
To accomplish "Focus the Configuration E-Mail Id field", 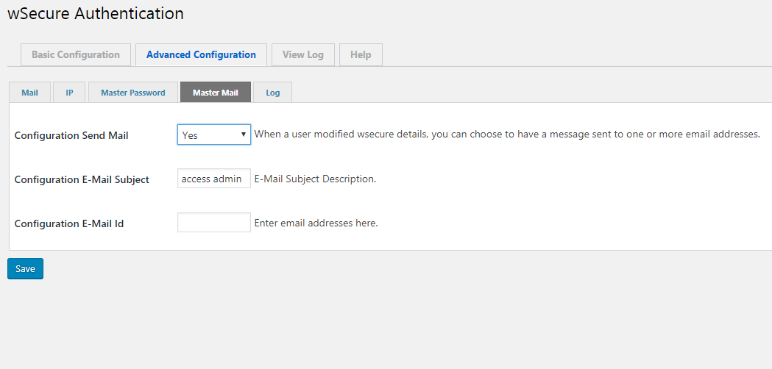I will tap(213, 223).
